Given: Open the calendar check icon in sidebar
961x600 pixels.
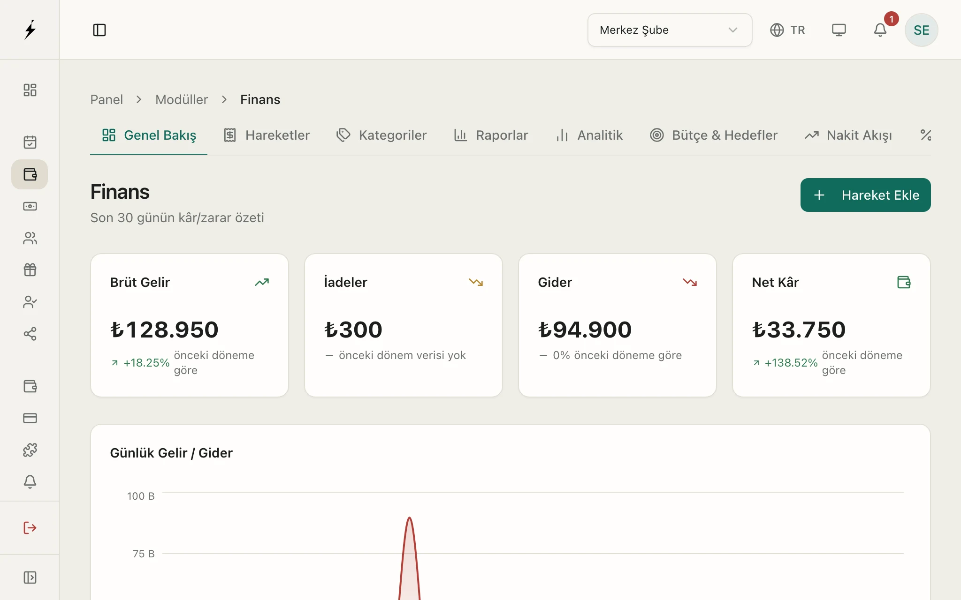Looking at the screenshot, I should (30, 142).
